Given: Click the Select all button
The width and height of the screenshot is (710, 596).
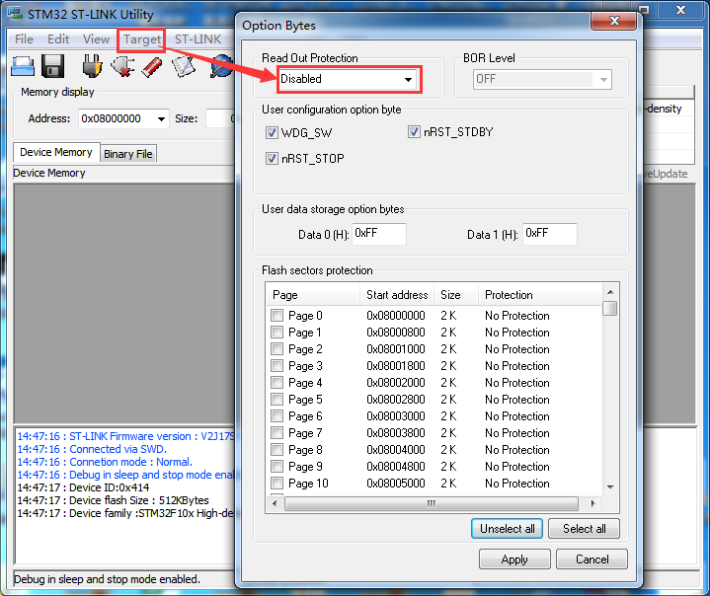Looking at the screenshot, I should [x=585, y=529].
